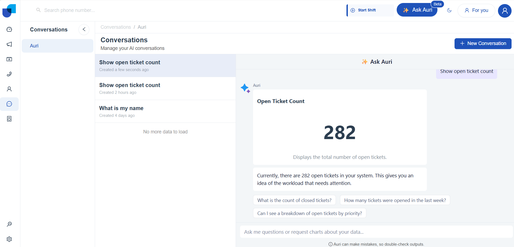This screenshot has height=247, width=514.
Task: Click 'What is the count of closed tickets?' suggestion
Action: pyautogui.click(x=294, y=200)
